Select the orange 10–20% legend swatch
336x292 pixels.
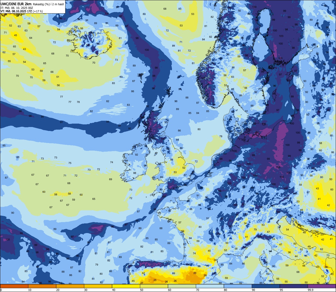coord(42,286)
